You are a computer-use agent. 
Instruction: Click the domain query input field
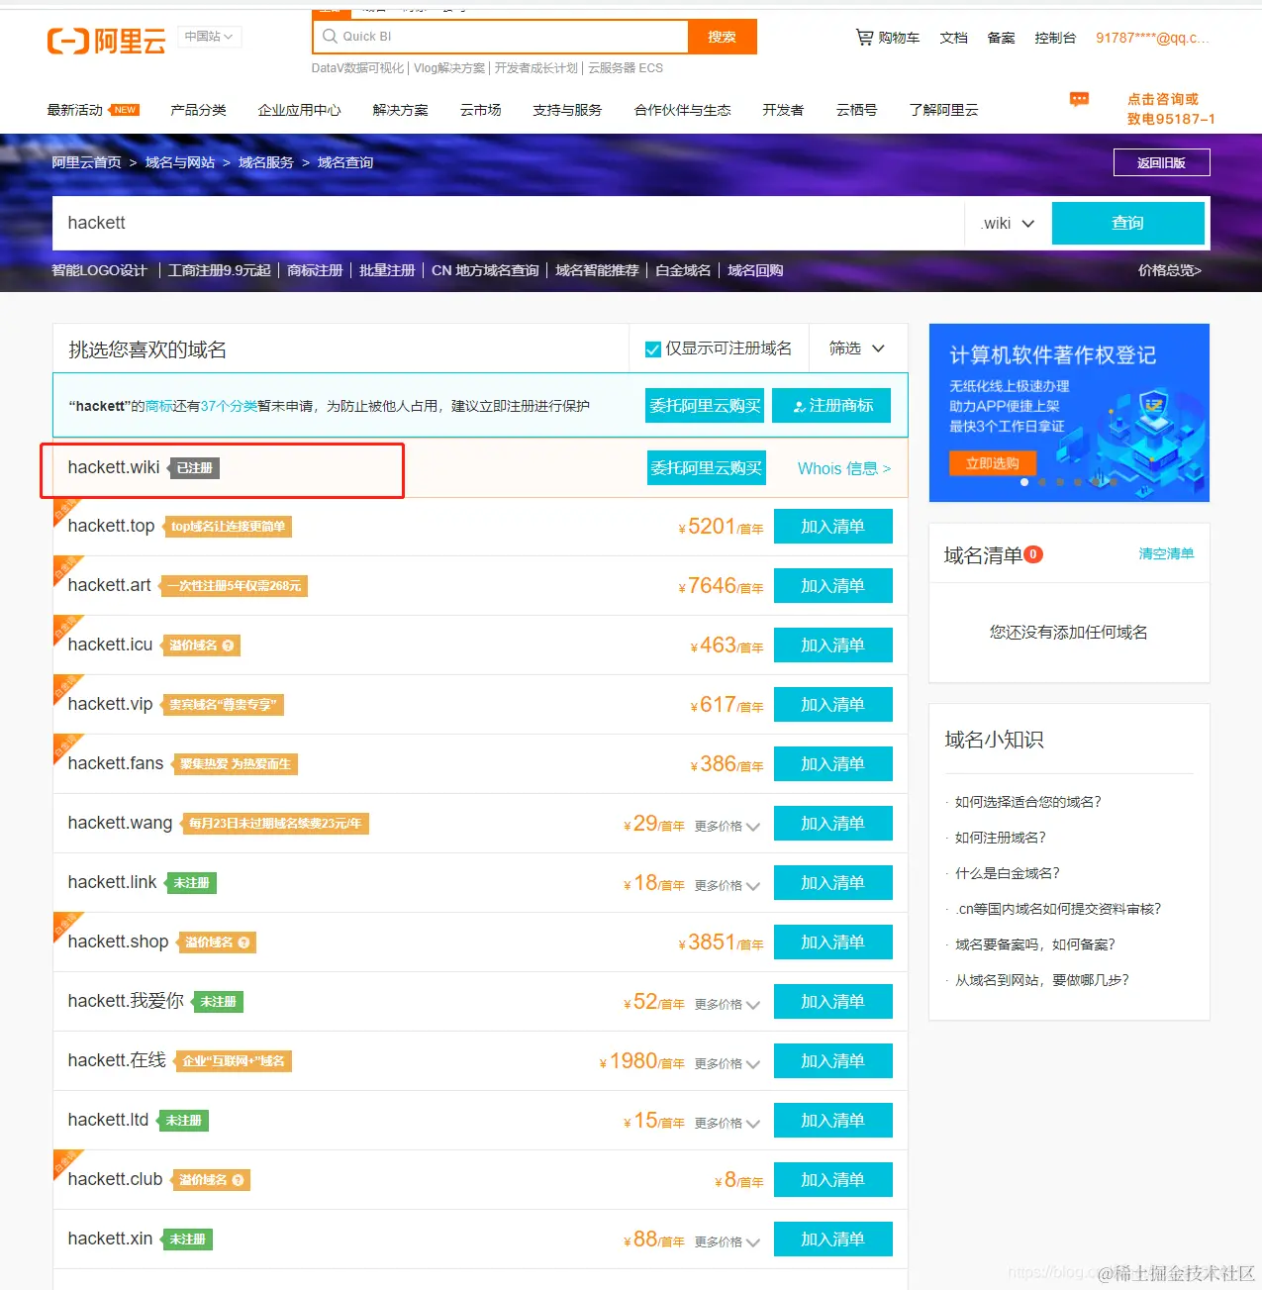(x=509, y=223)
